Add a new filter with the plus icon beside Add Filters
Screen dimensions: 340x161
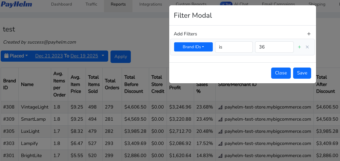(x=309, y=34)
